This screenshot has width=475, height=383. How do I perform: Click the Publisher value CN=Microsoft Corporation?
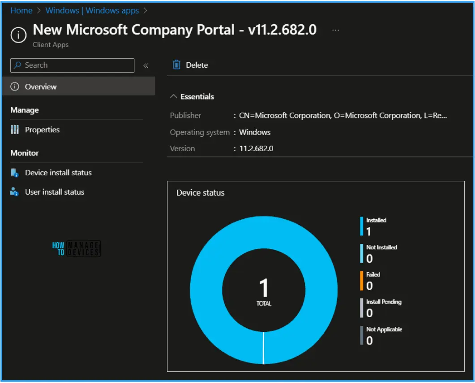(x=343, y=116)
